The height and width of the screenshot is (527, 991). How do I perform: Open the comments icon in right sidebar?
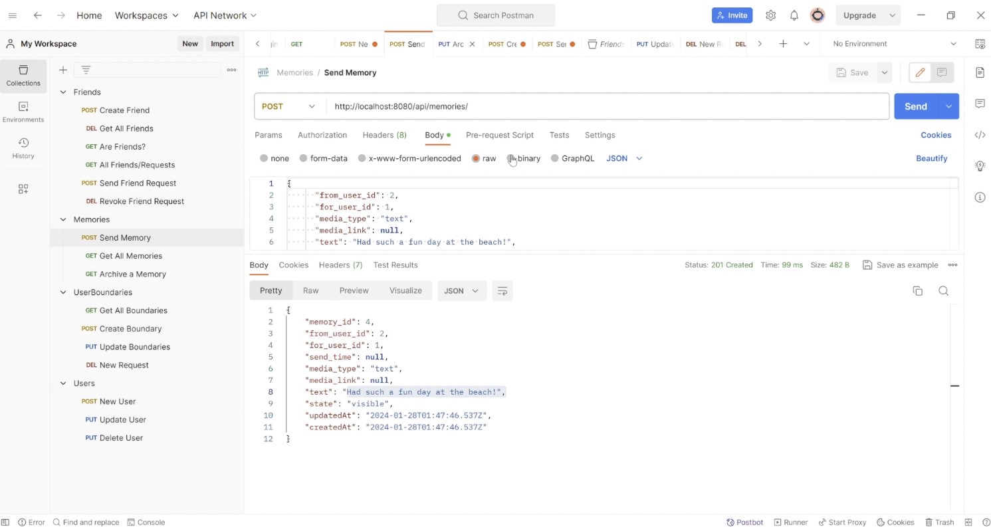(x=980, y=104)
